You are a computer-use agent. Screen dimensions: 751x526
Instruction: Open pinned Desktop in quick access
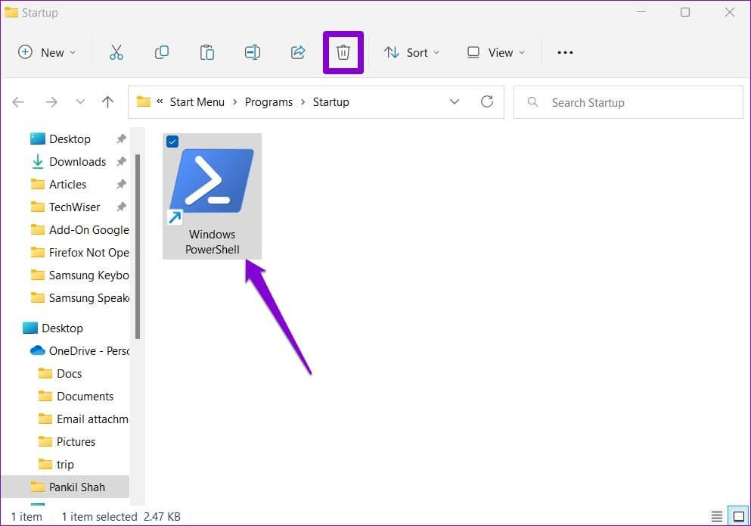tap(70, 139)
